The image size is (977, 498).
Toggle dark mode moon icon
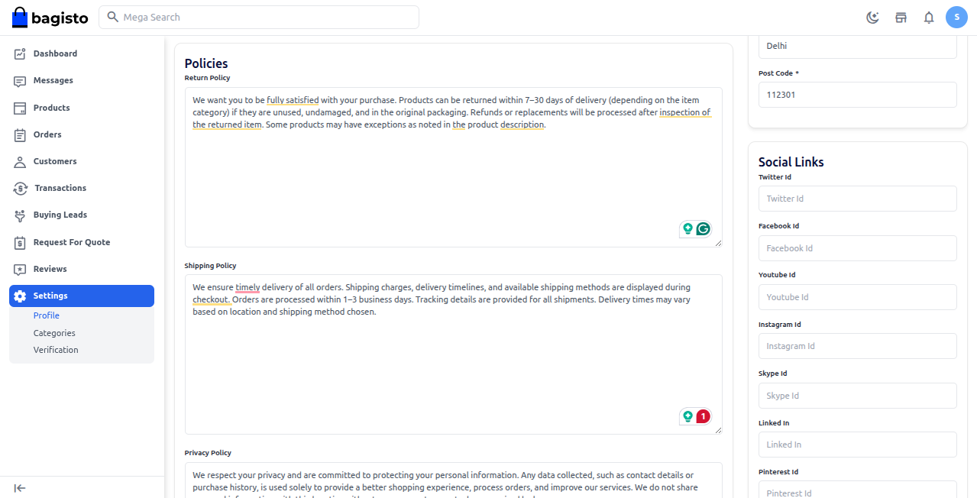click(x=872, y=18)
